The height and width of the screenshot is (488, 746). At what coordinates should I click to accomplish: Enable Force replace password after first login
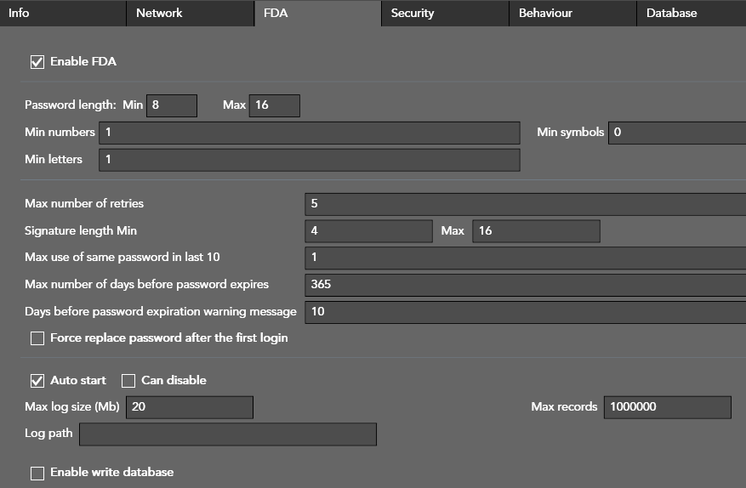(x=37, y=338)
